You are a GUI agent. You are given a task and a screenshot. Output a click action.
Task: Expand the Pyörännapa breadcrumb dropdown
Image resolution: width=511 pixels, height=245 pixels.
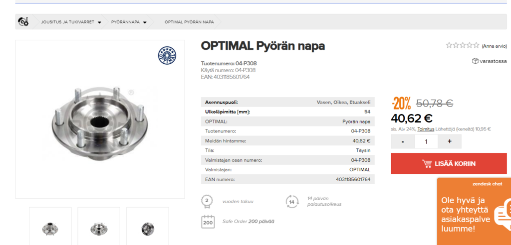click(x=145, y=22)
